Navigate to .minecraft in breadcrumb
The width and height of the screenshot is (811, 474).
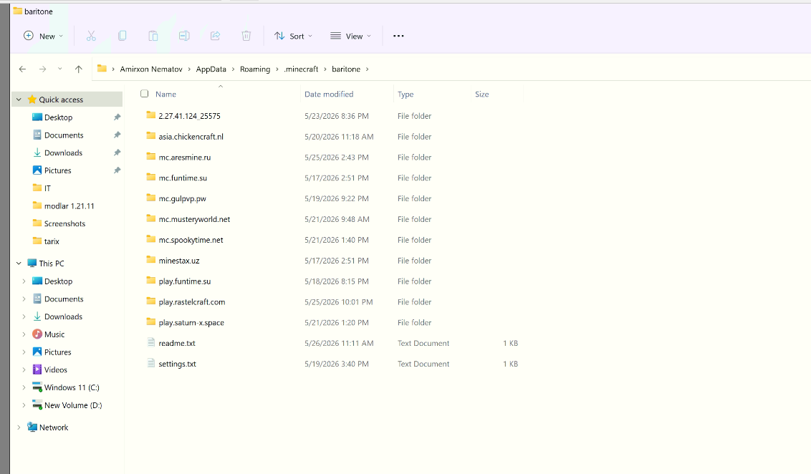click(x=301, y=69)
